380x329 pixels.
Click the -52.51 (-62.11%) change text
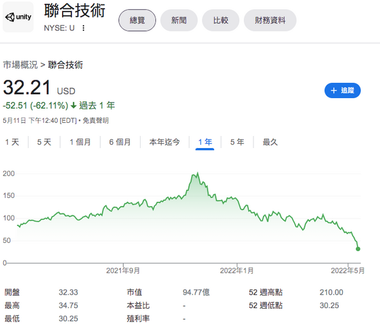click(x=35, y=106)
